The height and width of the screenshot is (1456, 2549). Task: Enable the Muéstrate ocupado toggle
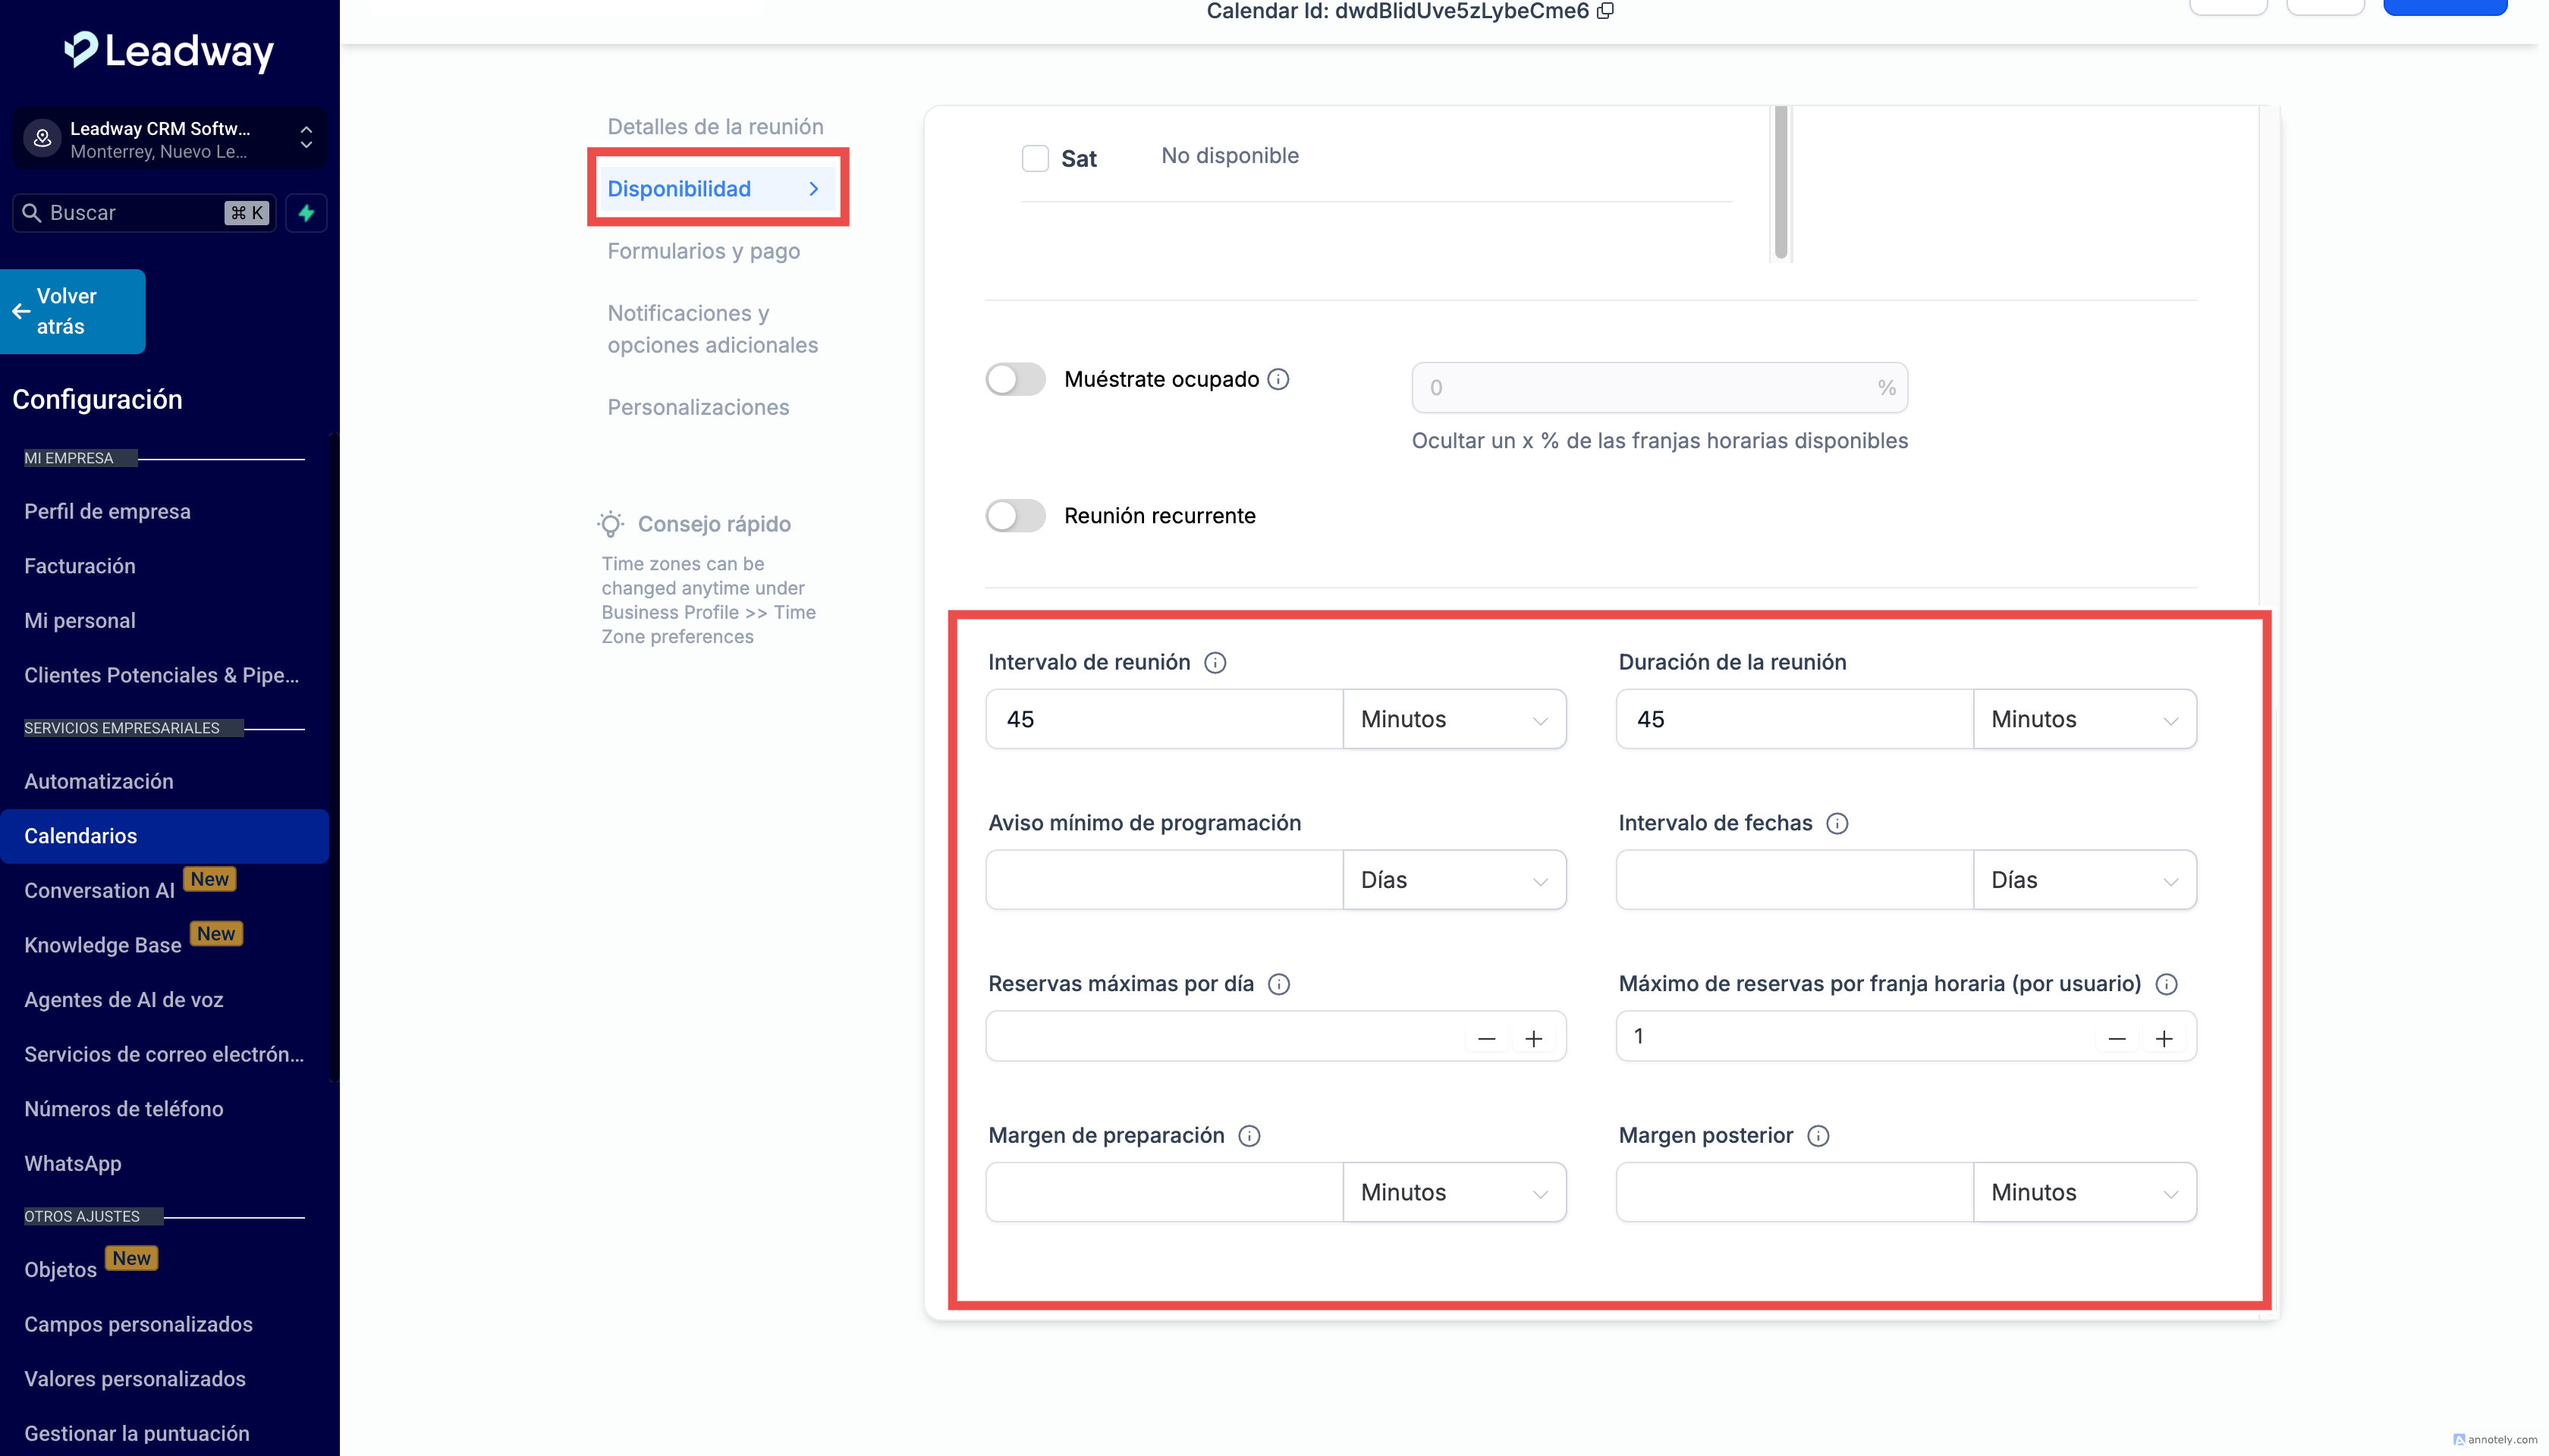pos(1014,380)
